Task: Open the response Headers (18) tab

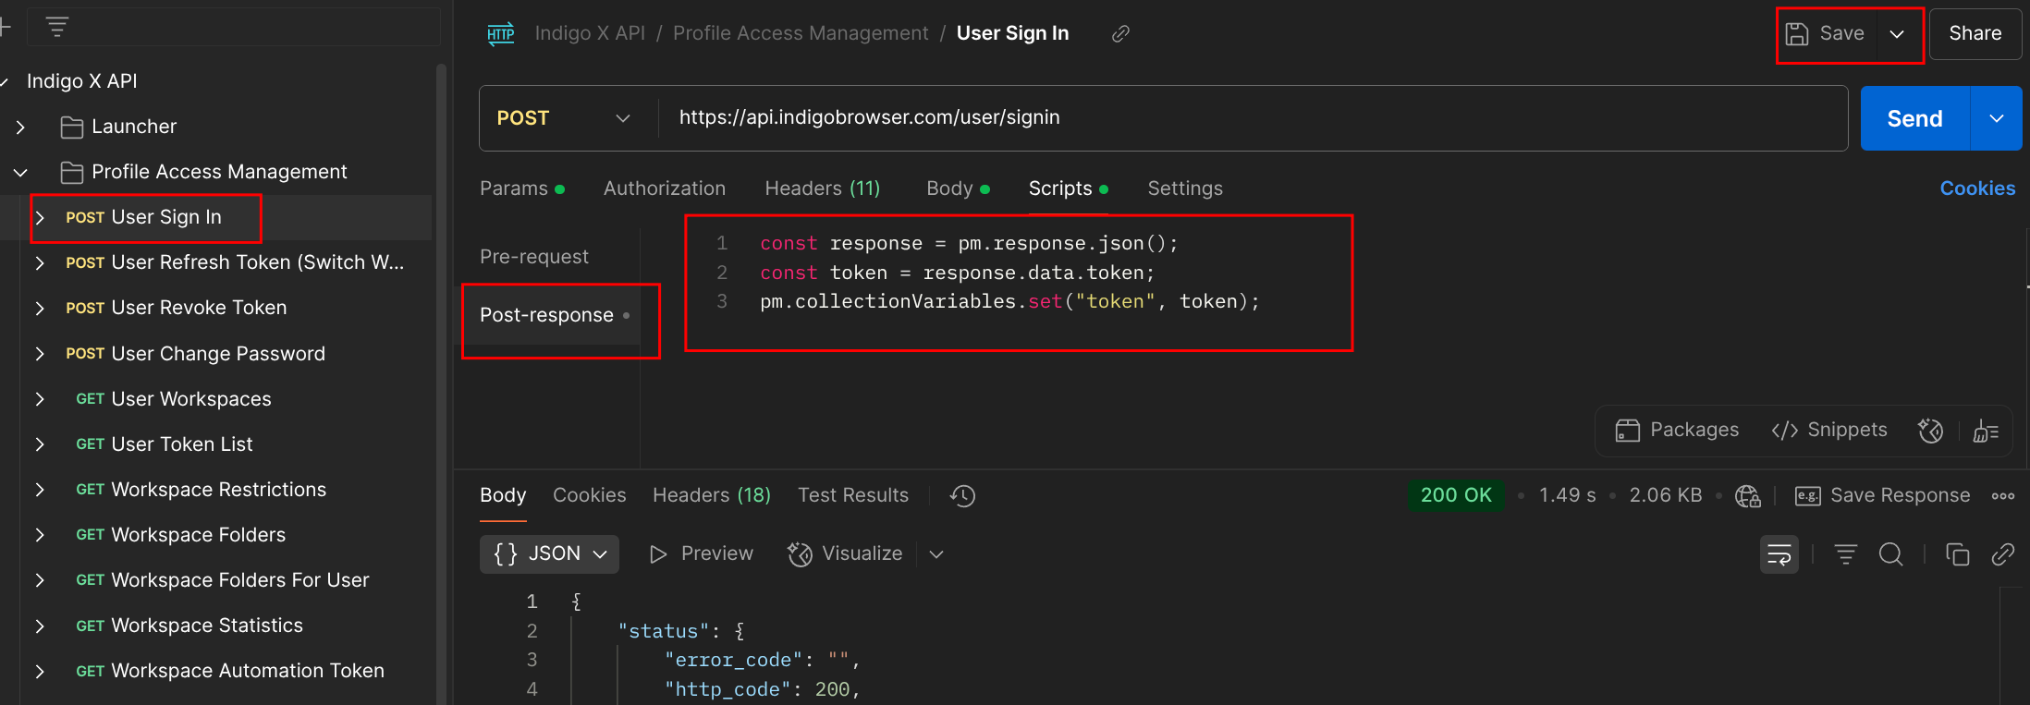Action: click(x=712, y=495)
